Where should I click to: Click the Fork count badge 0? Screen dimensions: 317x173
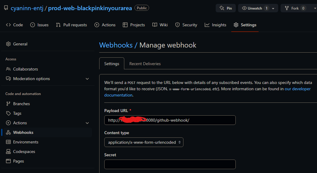pyautogui.click(x=303, y=8)
